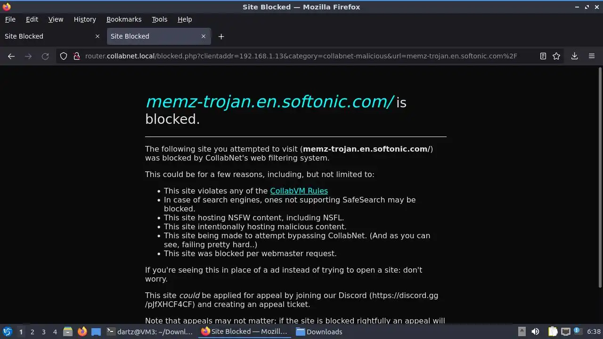Open the tracking protection shield icon

pyautogui.click(x=64, y=56)
